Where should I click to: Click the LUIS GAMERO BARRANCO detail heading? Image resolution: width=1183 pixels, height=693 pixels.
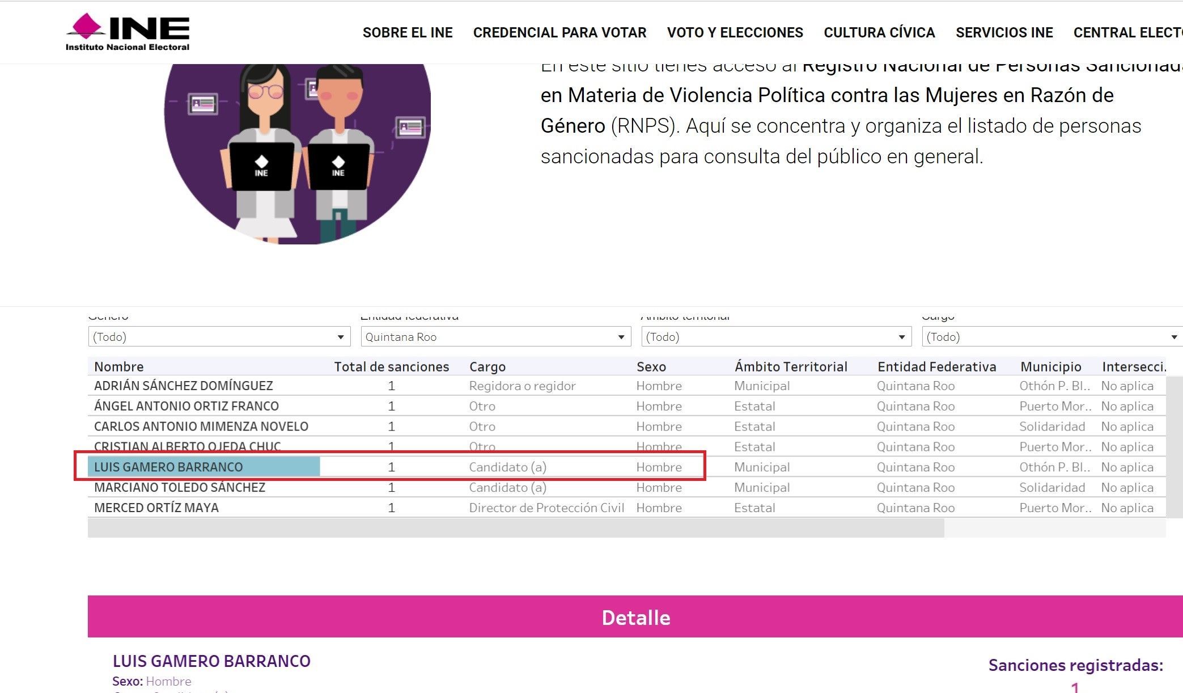(211, 661)
